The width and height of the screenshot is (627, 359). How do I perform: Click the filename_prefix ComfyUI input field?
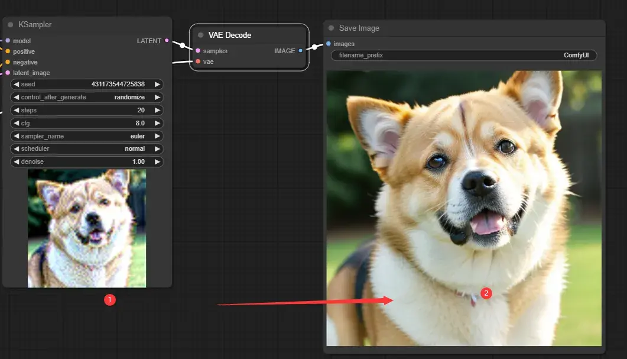pyautogui.click(x=464, y=56)
